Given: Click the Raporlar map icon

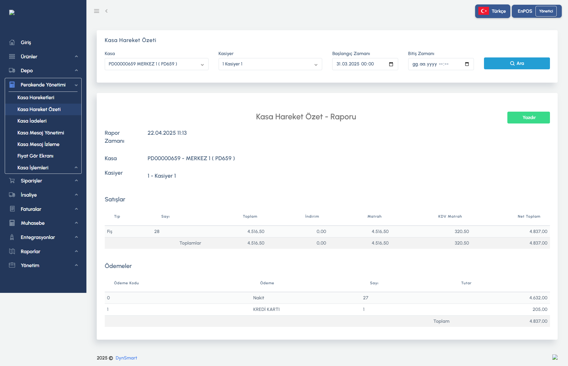Looking at the screenshot, I should 12,251.
